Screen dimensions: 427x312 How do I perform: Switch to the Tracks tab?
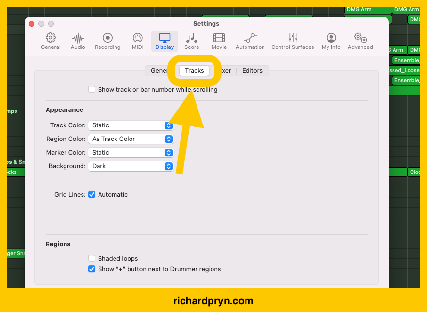(x=195, y=70)
